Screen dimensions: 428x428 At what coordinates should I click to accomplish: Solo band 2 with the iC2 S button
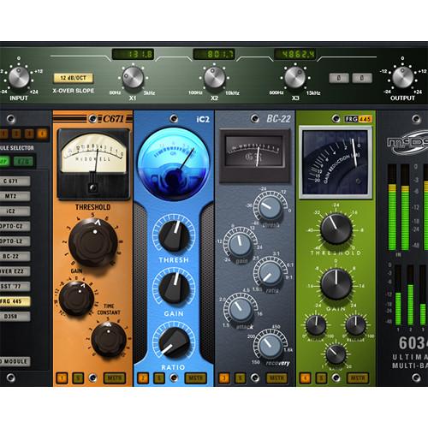(x=159, y=378)
